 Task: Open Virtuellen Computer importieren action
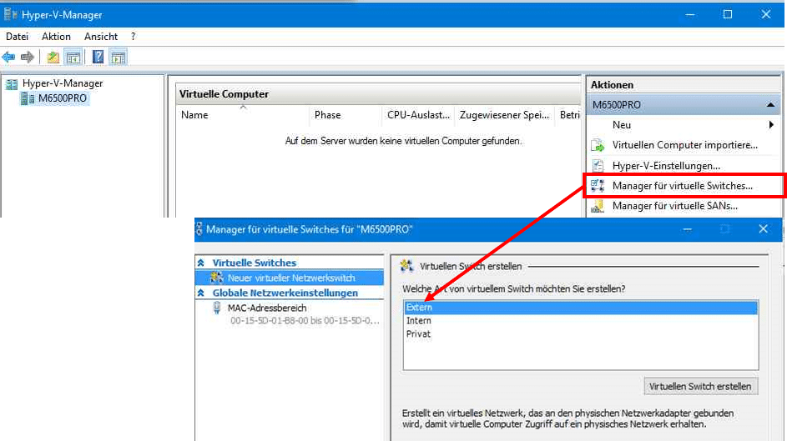point(684,145)
